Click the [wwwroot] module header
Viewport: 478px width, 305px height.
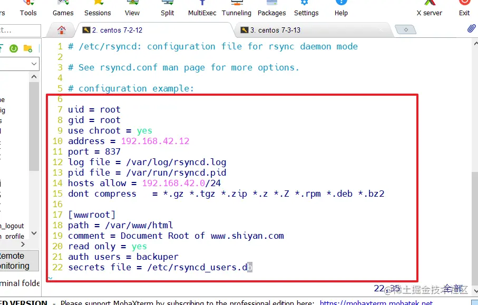(92, 215)
